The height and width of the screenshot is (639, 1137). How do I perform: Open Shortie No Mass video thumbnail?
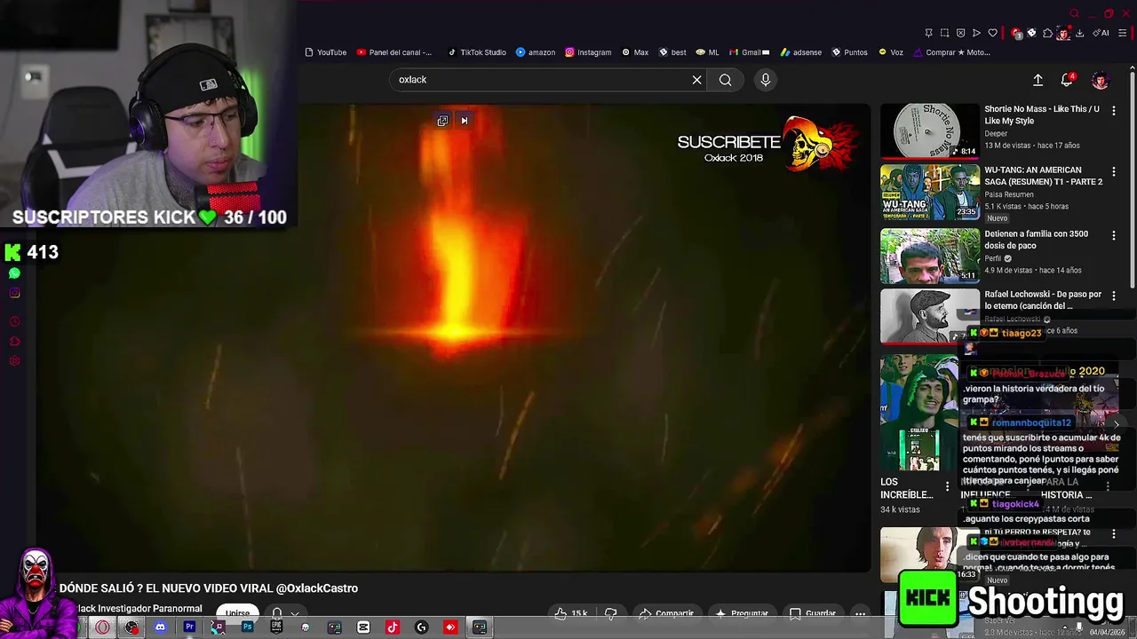(930, 130)
